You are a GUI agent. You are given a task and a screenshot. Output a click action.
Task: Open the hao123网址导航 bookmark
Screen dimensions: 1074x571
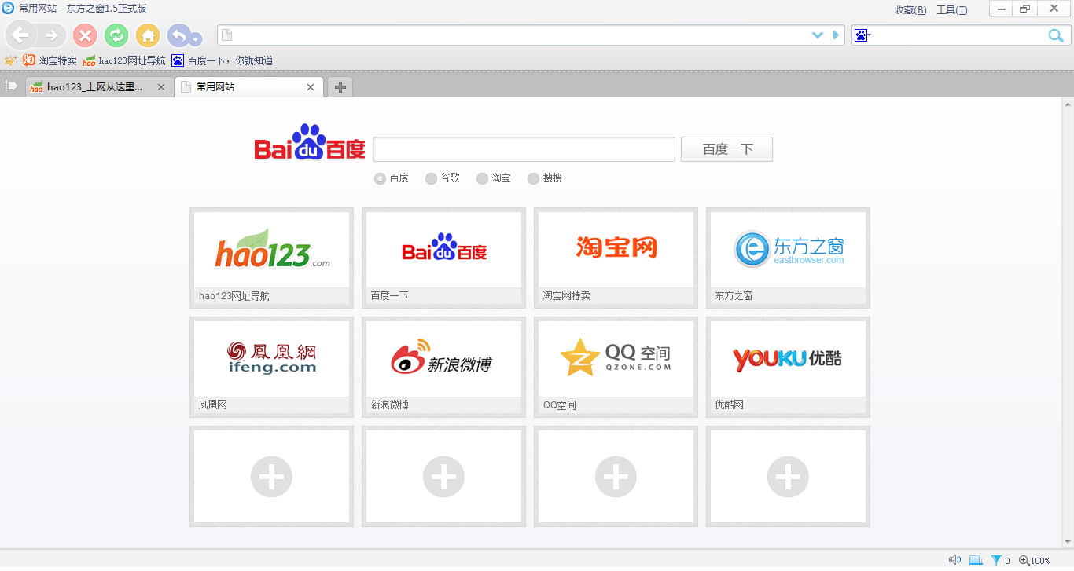pyautogui.click(x=124, y=60)
